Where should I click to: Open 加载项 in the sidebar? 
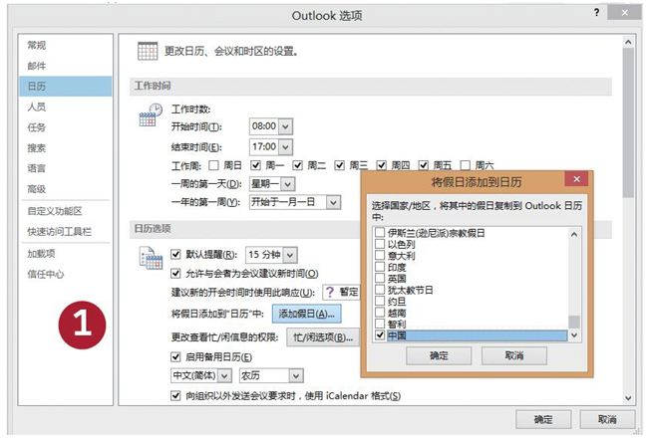[x=65, y=254]
